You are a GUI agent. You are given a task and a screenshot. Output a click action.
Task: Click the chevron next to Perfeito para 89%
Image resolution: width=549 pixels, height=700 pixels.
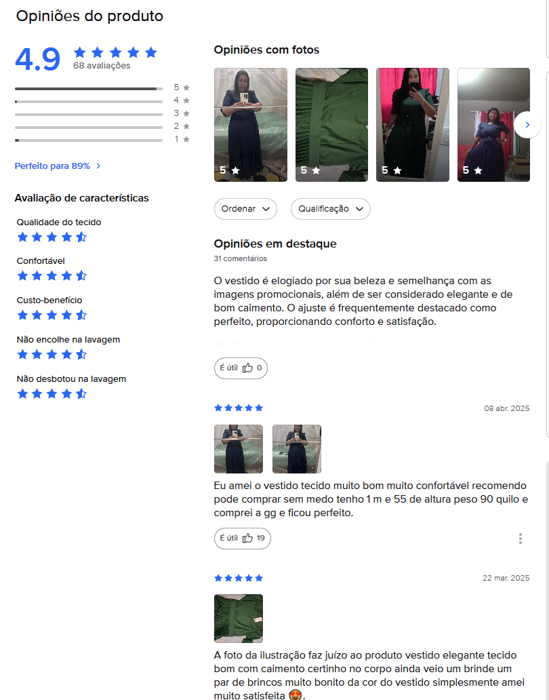coord(98,166)
